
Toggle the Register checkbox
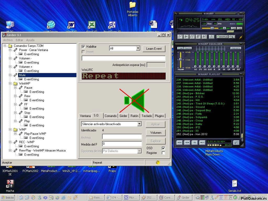163,153
